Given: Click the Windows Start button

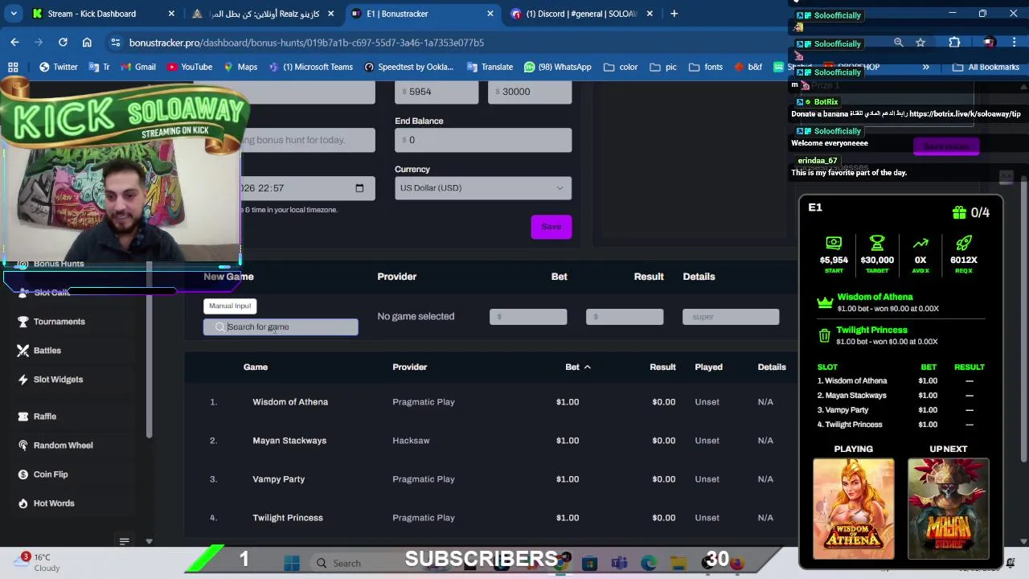Looking at the screenshot, I should coord(291,563).
